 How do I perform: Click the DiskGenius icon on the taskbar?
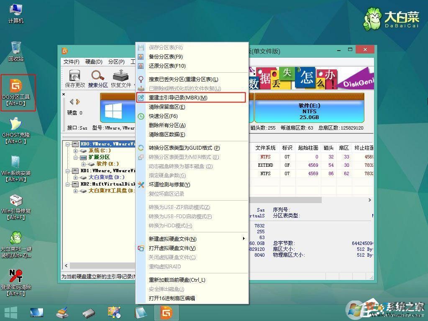166,312
